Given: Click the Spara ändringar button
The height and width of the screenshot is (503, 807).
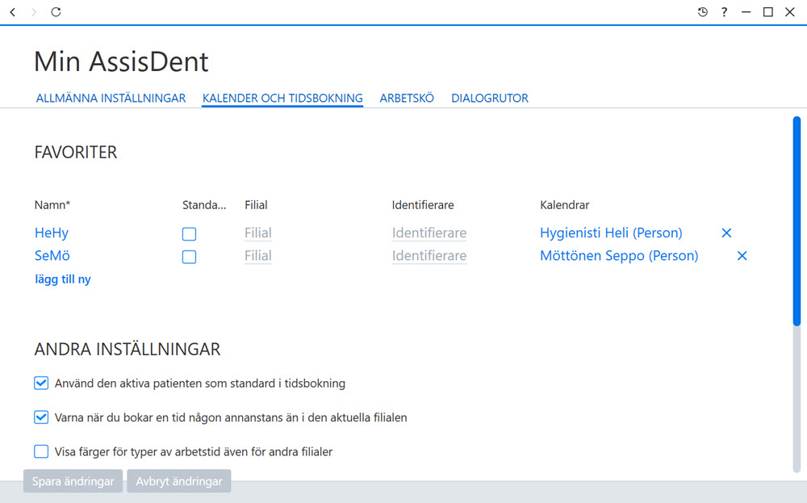Looking at the screenshot, I should click(73, 481).
